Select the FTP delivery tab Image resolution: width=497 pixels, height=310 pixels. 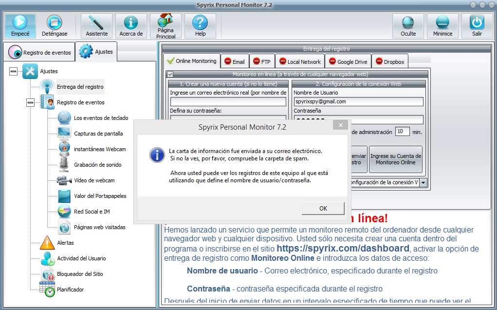tap(262, 61)
